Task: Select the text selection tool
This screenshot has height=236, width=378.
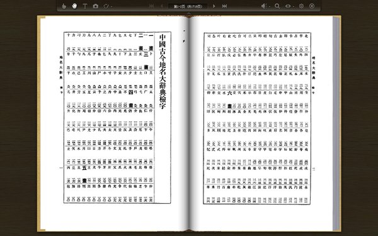Action: click(85, 6)
